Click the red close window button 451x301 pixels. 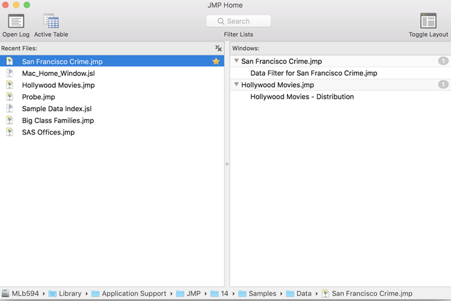pos(5,5)
